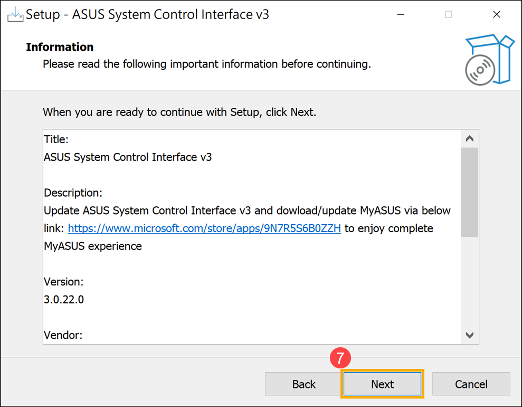Image resolution: width=522 pixels, height=407 pixels.
Task: Click the greyed-out maximize button
Action: coord(448,14)
